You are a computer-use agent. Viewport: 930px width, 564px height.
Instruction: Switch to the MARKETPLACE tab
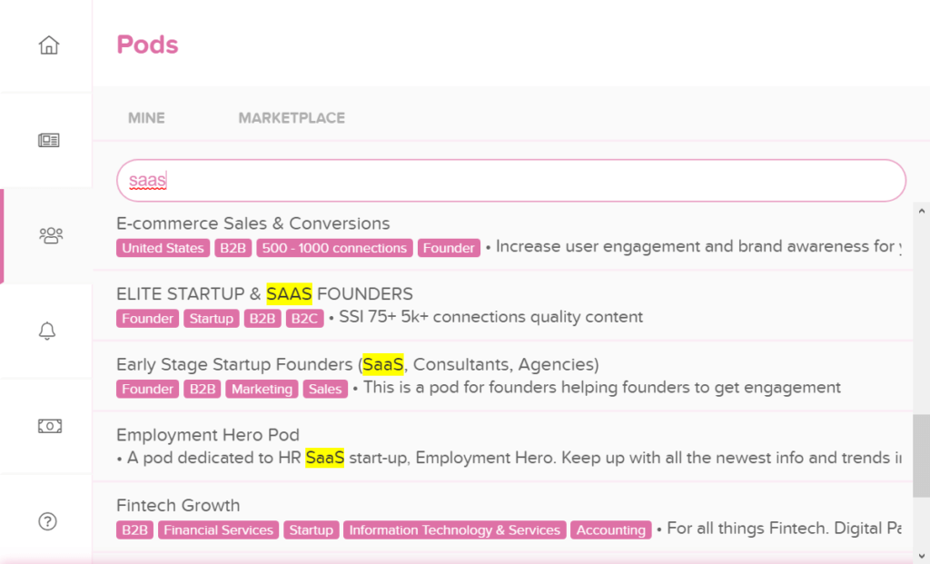(292, 118)
